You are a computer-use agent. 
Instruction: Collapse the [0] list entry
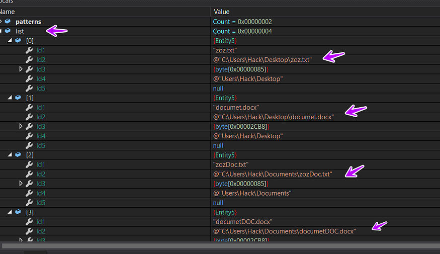click(10, 40)
